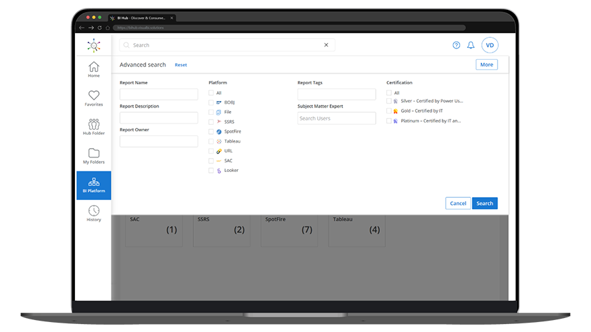Click the browser home icon
Viewport: 591px width, 332px height.
coord(108,27)
